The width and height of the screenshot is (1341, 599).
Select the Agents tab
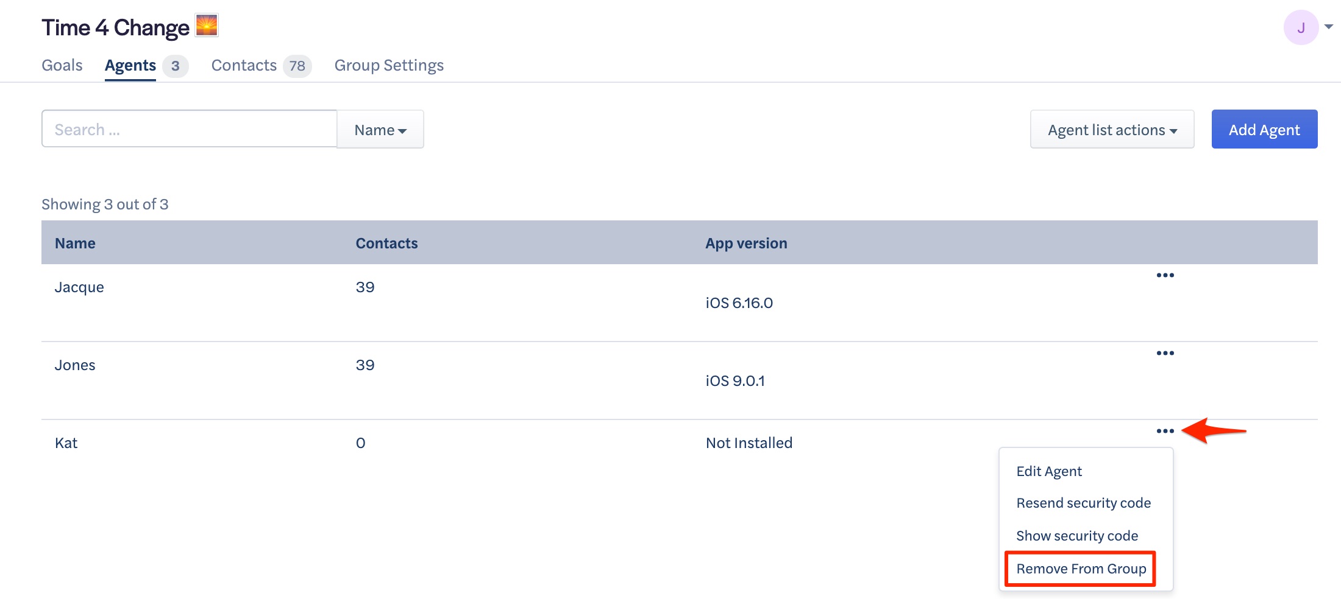click(x=146, y=65)
